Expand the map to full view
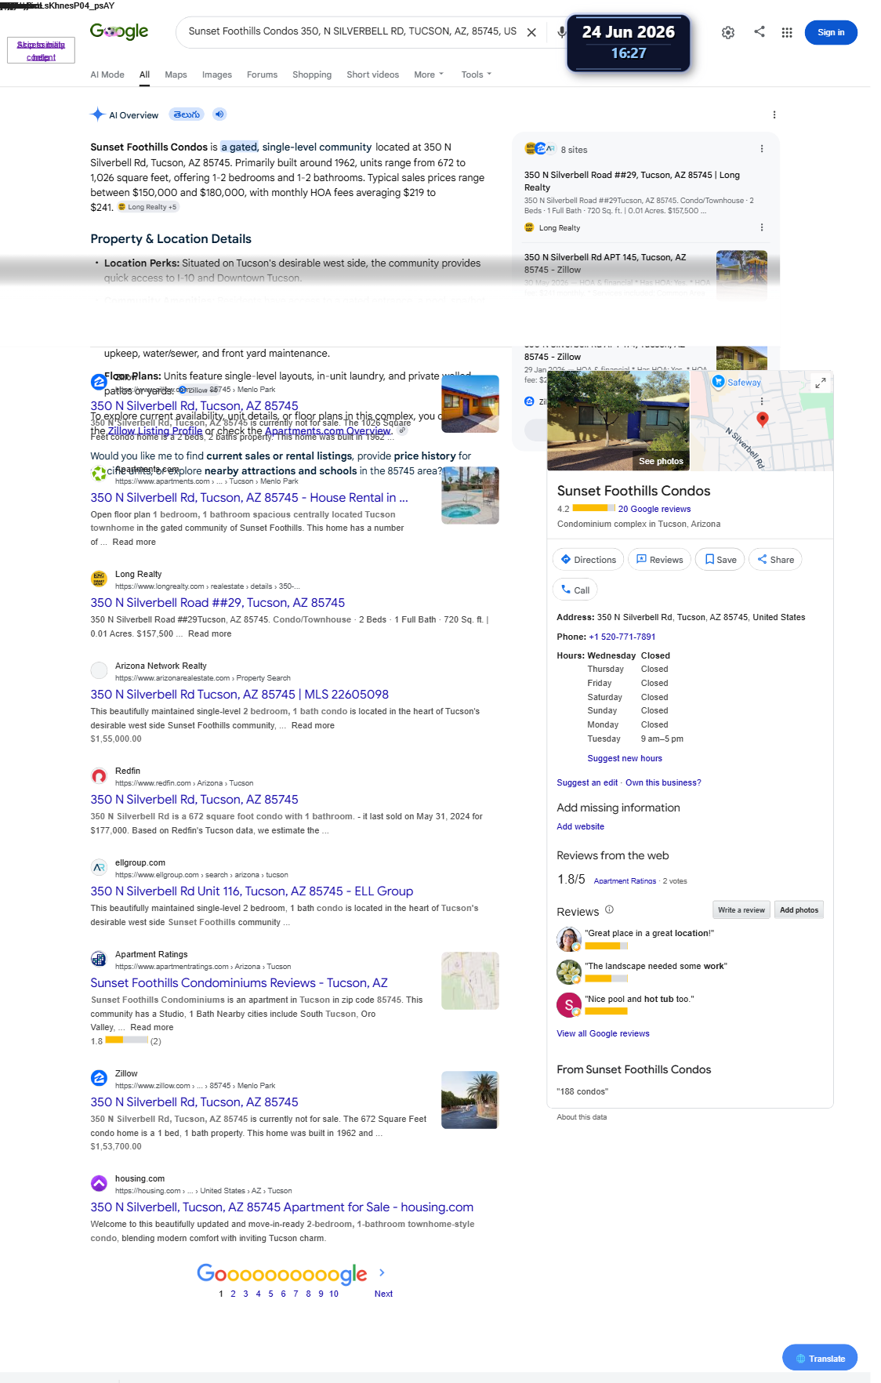Image resolution: width=881 pixels, height=1383 pixels. [820, 383]
